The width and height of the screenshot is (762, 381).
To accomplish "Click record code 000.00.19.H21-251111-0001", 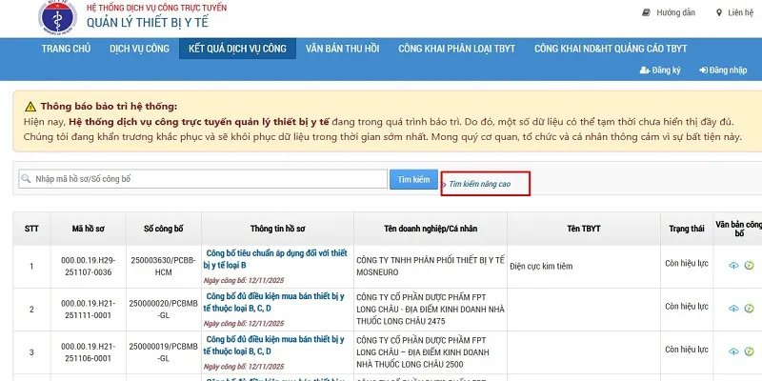I will pyautogui.click(x=88, y=309).
